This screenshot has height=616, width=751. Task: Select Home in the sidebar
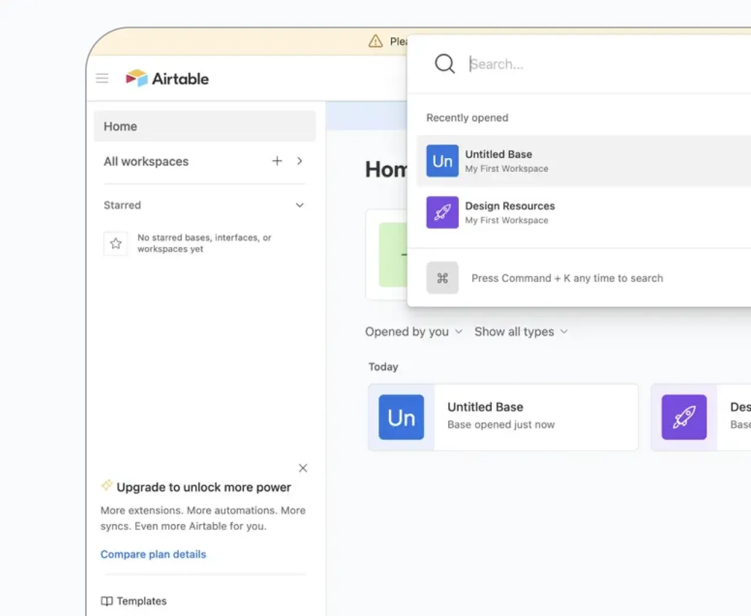point(204,126)
